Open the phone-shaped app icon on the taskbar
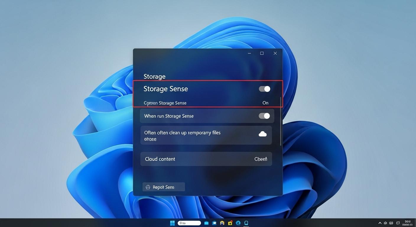 (x=246, y=223)
